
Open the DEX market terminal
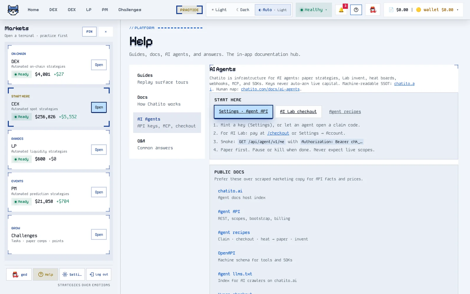click(99, 65)
